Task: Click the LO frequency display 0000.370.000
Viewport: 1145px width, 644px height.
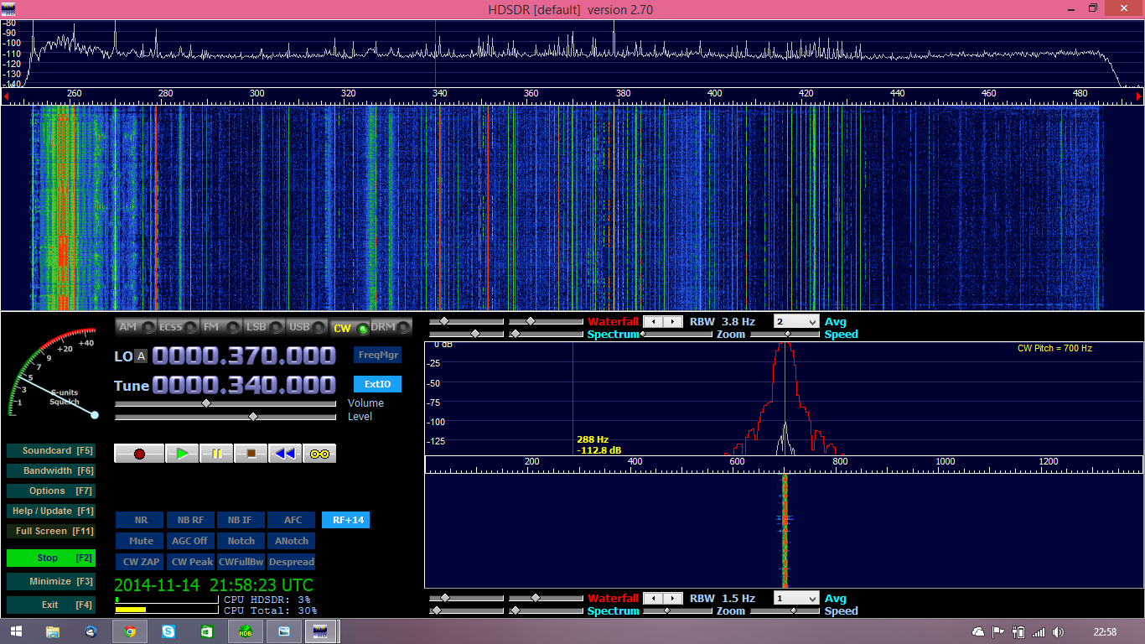Action: [x=244, y=356]
